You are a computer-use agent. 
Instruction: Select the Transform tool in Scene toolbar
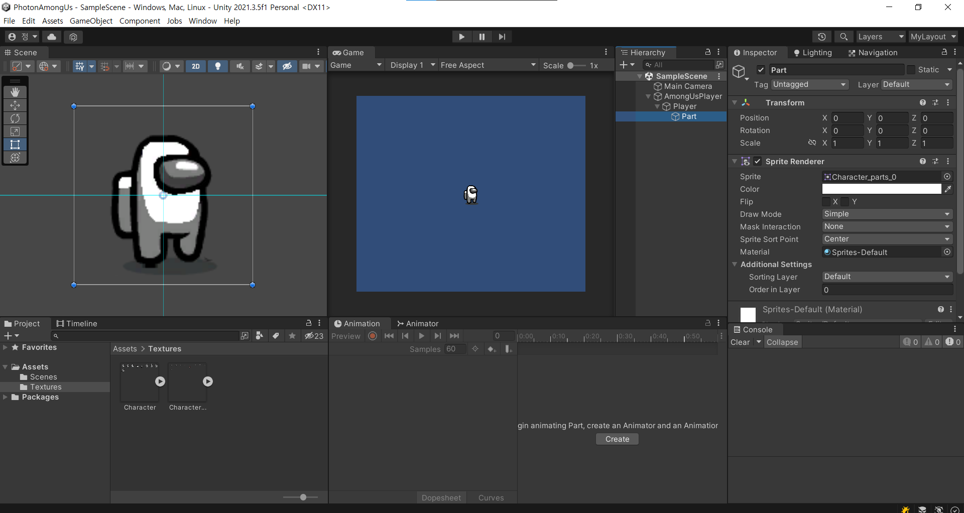coord(15,157)
